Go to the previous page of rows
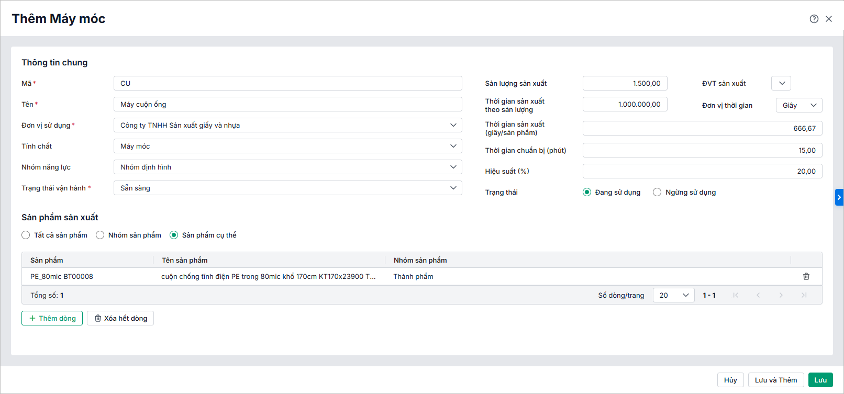Viewport: 844px width, 394px height. (758, 295)
